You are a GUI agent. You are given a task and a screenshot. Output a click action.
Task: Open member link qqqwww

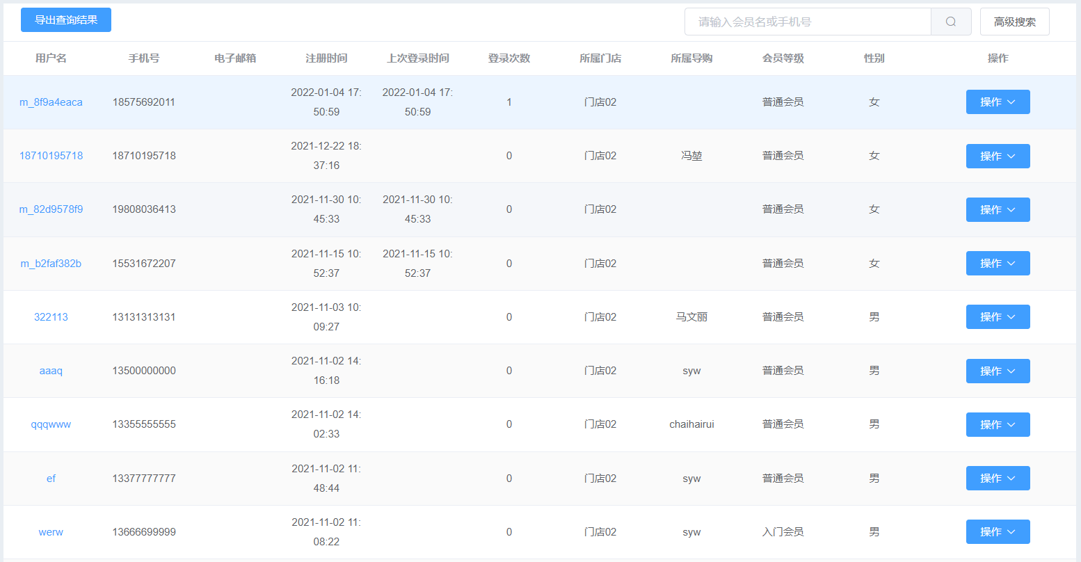(x=51, y=424)
